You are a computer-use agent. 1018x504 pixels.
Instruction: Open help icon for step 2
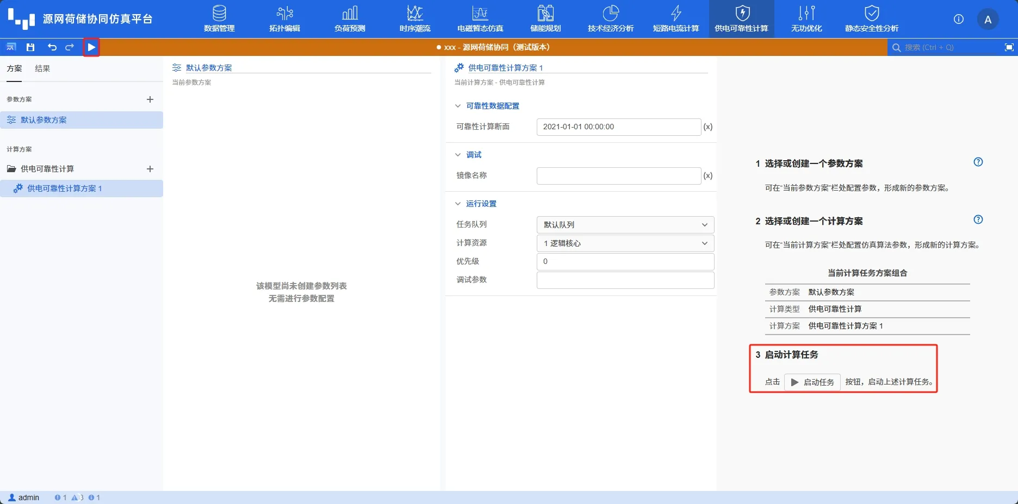tap(978, 219)
